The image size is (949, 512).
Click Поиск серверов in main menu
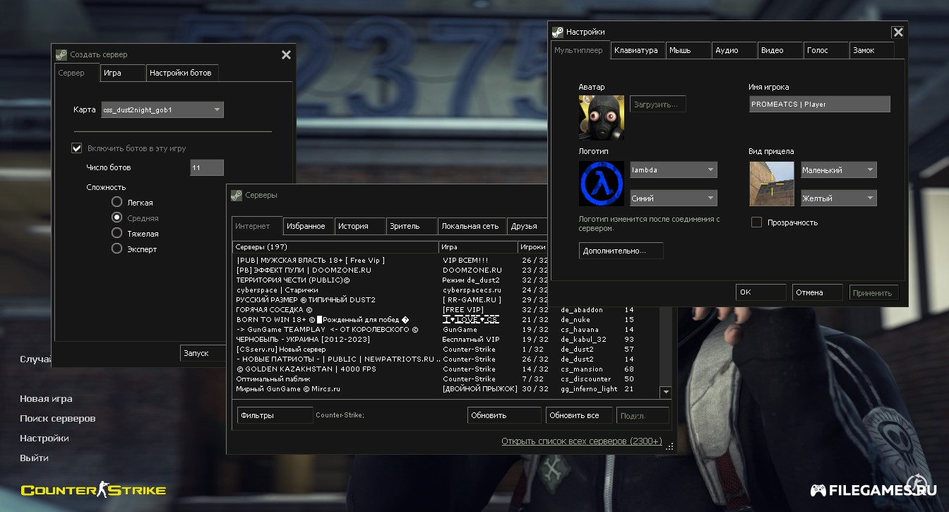57,419
